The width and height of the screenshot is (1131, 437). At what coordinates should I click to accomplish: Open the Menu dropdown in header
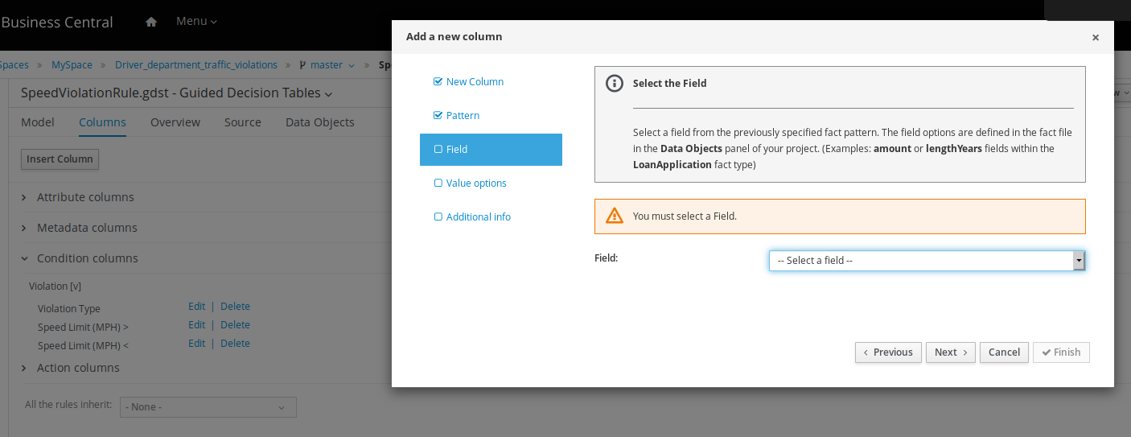pyautogui.click(x=196, y=21)
